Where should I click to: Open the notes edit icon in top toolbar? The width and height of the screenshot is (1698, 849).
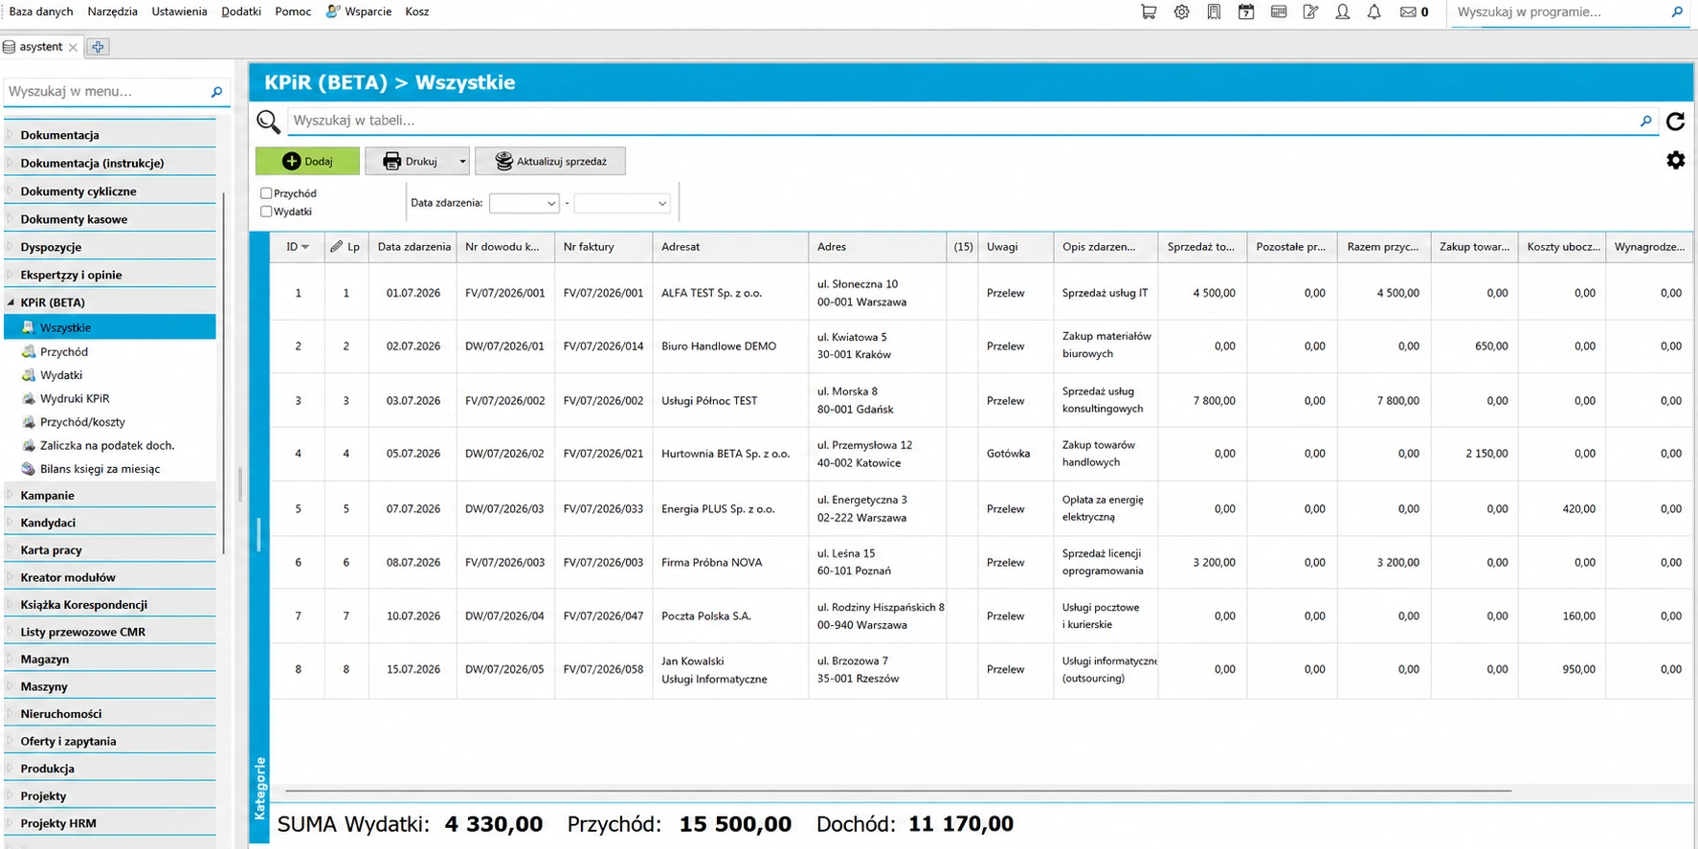click(1310, 12)
